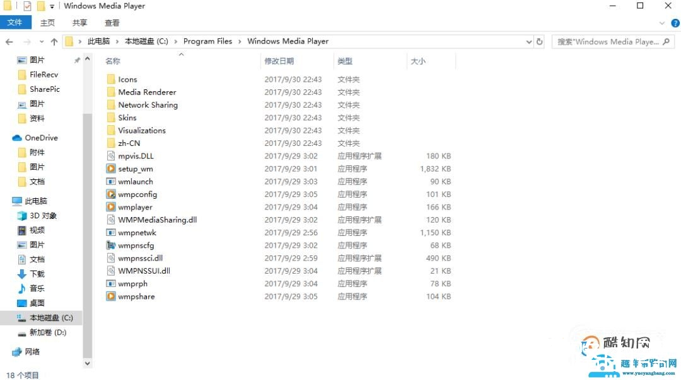
Task: Select the Visualizations folder icon
Action: (111, 130)
